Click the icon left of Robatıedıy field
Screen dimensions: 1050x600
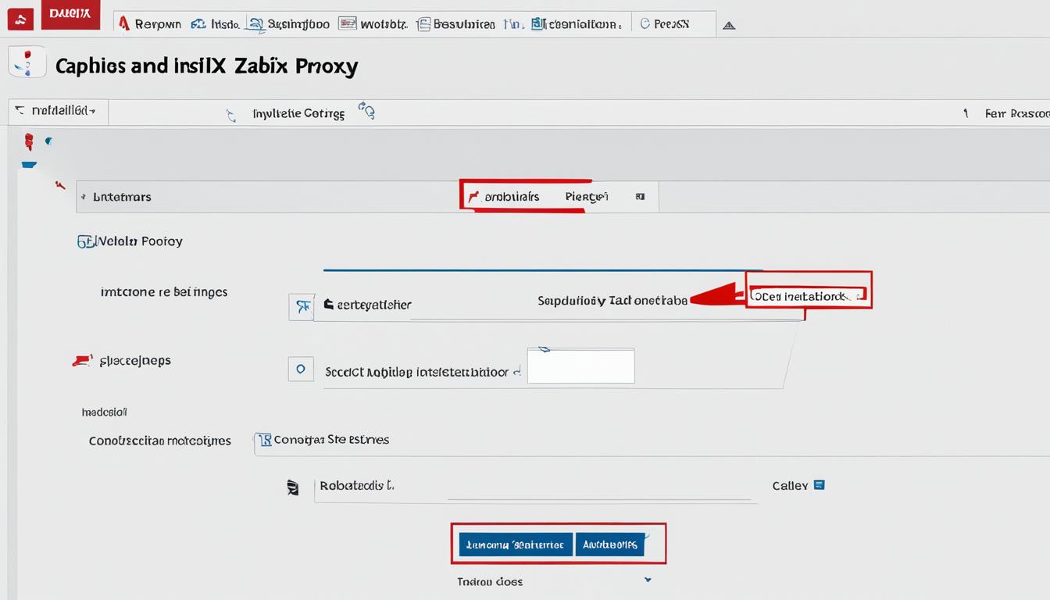[x=293, y=488]
